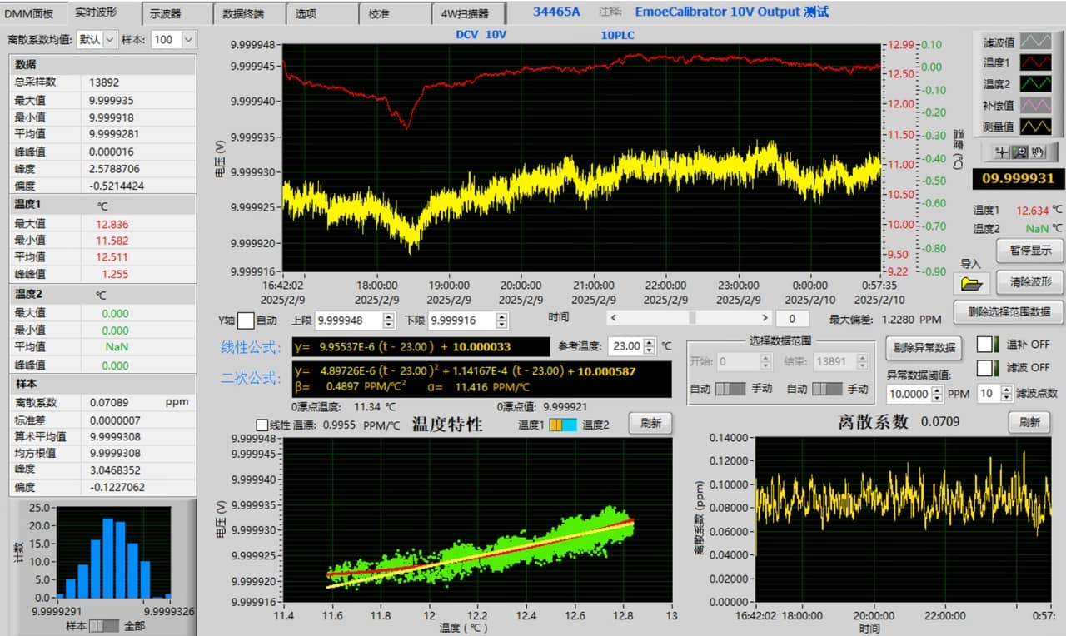Click the 测量值 yellow waveform legend icon

tap(1036, 127)
